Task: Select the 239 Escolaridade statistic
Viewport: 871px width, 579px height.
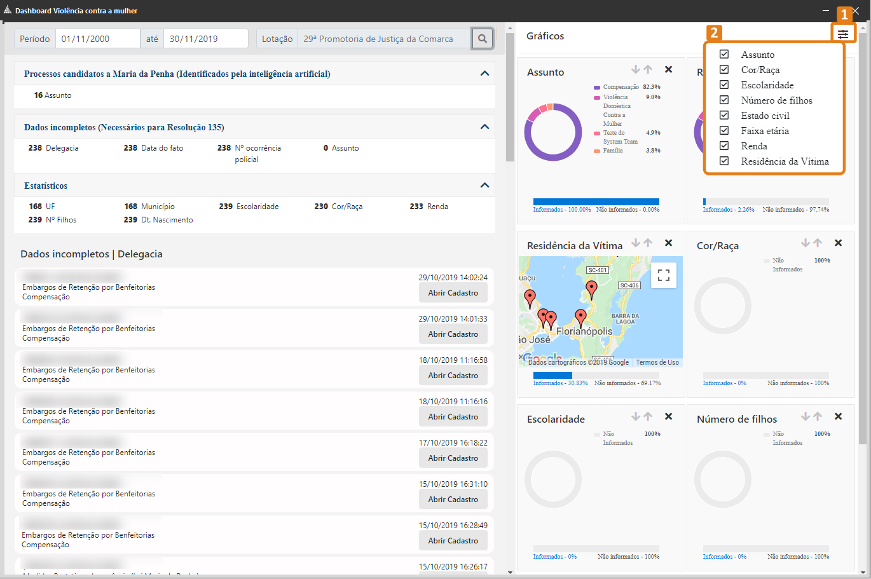Action: pos(249,207)
